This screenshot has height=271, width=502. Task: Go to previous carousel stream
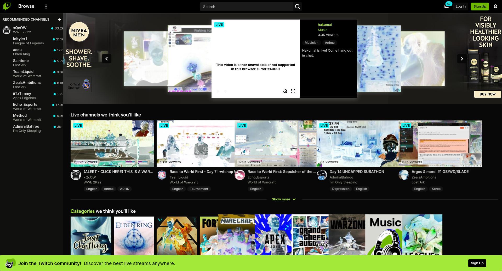(x=106, y=59)
